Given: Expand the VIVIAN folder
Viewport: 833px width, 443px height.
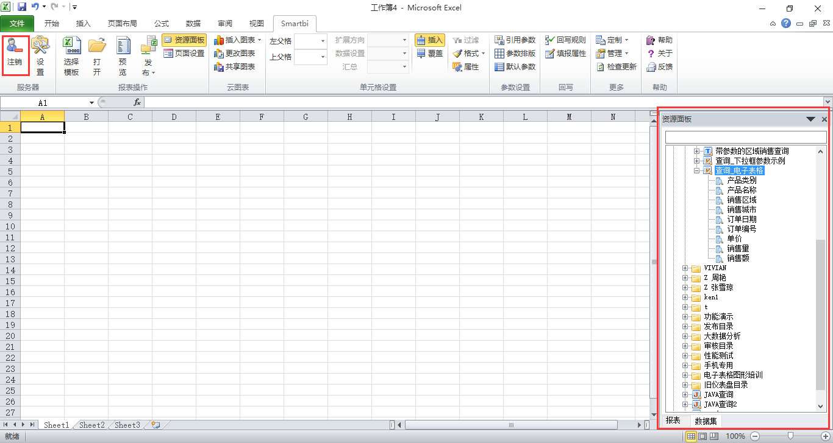Looking at the screenshot, I should point(685,268).
